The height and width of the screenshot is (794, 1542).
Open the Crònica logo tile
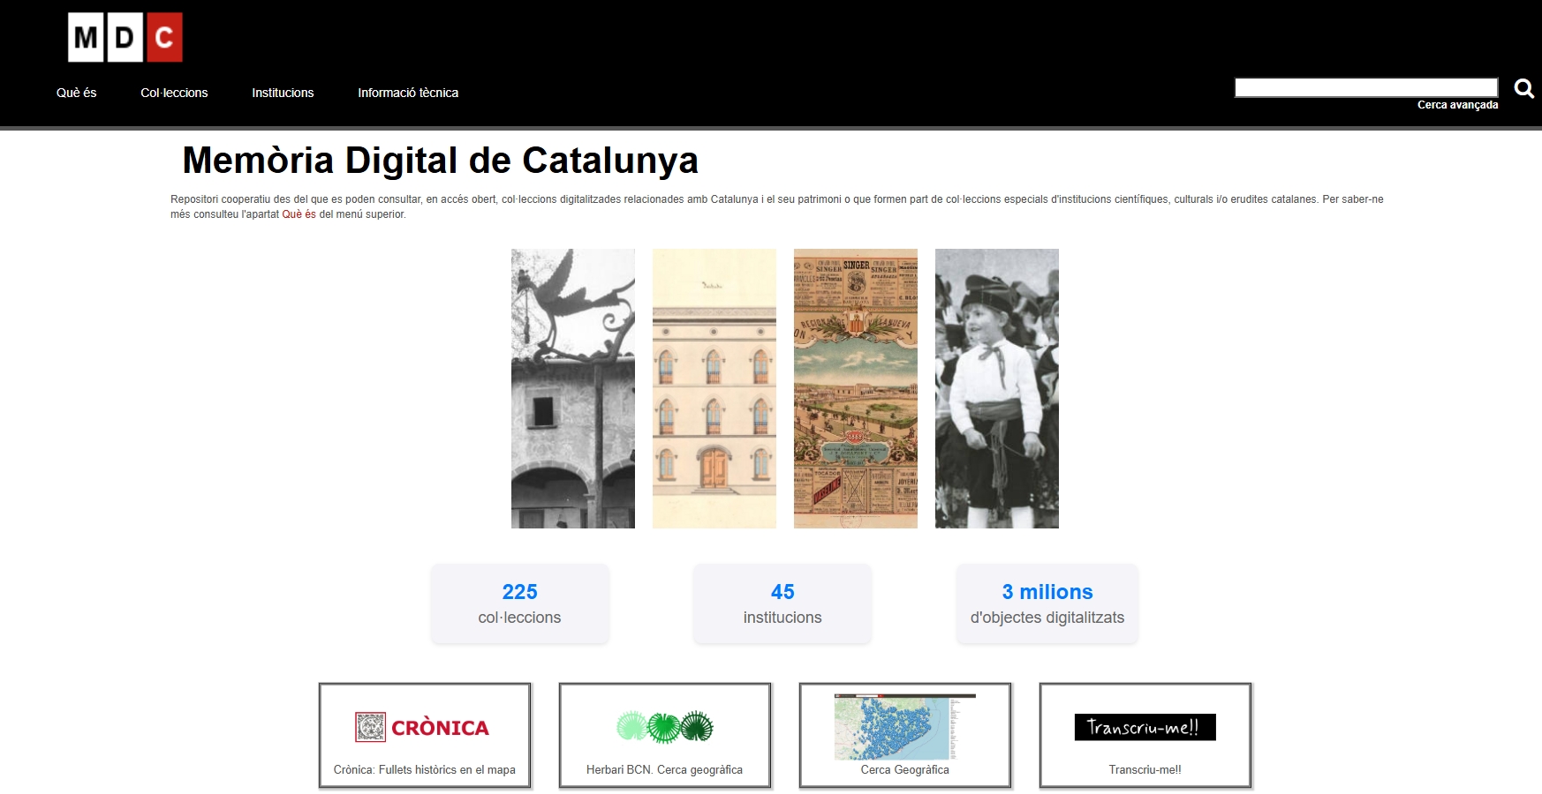422,727
